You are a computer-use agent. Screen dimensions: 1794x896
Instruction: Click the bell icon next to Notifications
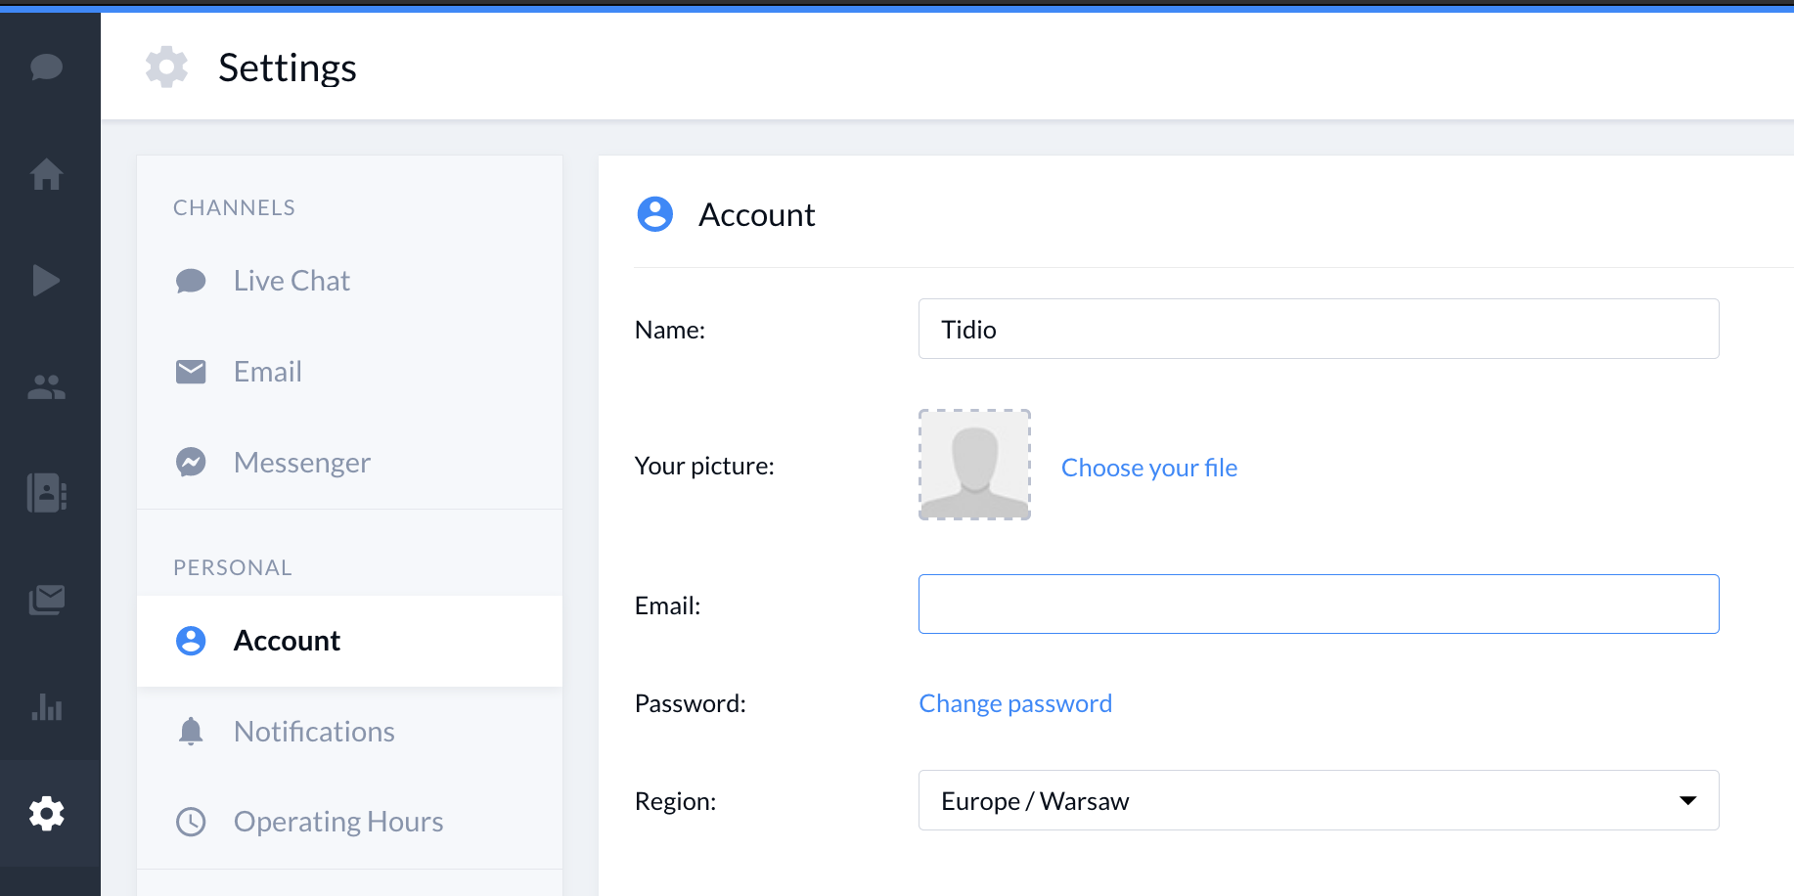pyautogui.click(x=191, y=731)
